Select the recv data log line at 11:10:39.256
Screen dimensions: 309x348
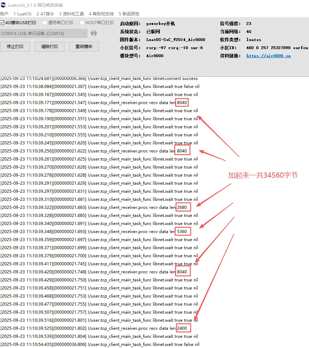tap(94, 151)
